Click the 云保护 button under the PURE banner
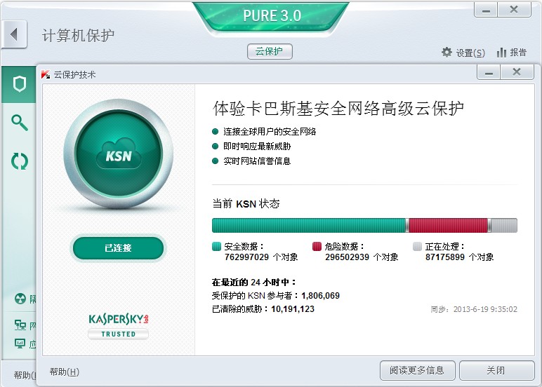 pos(270,52)
